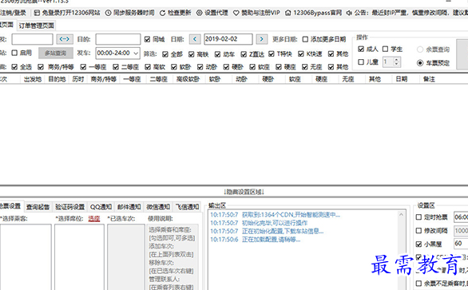Toggle the 硬卧 seat checkbox
The width and height of the screenshot is (468, 290).
(x=226, y=67)
